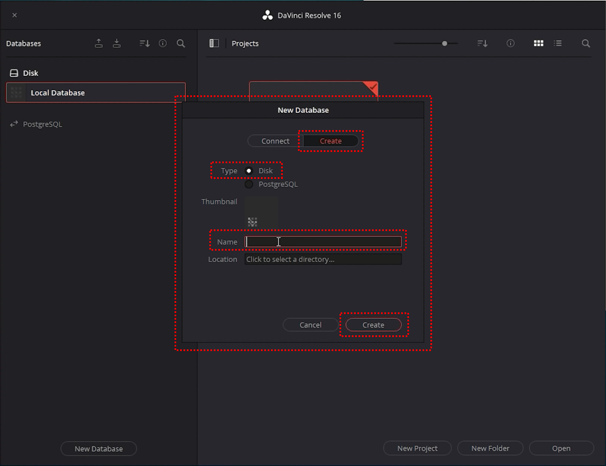
Task: Show project info icon in Projects header
Action: coord(511,43)
